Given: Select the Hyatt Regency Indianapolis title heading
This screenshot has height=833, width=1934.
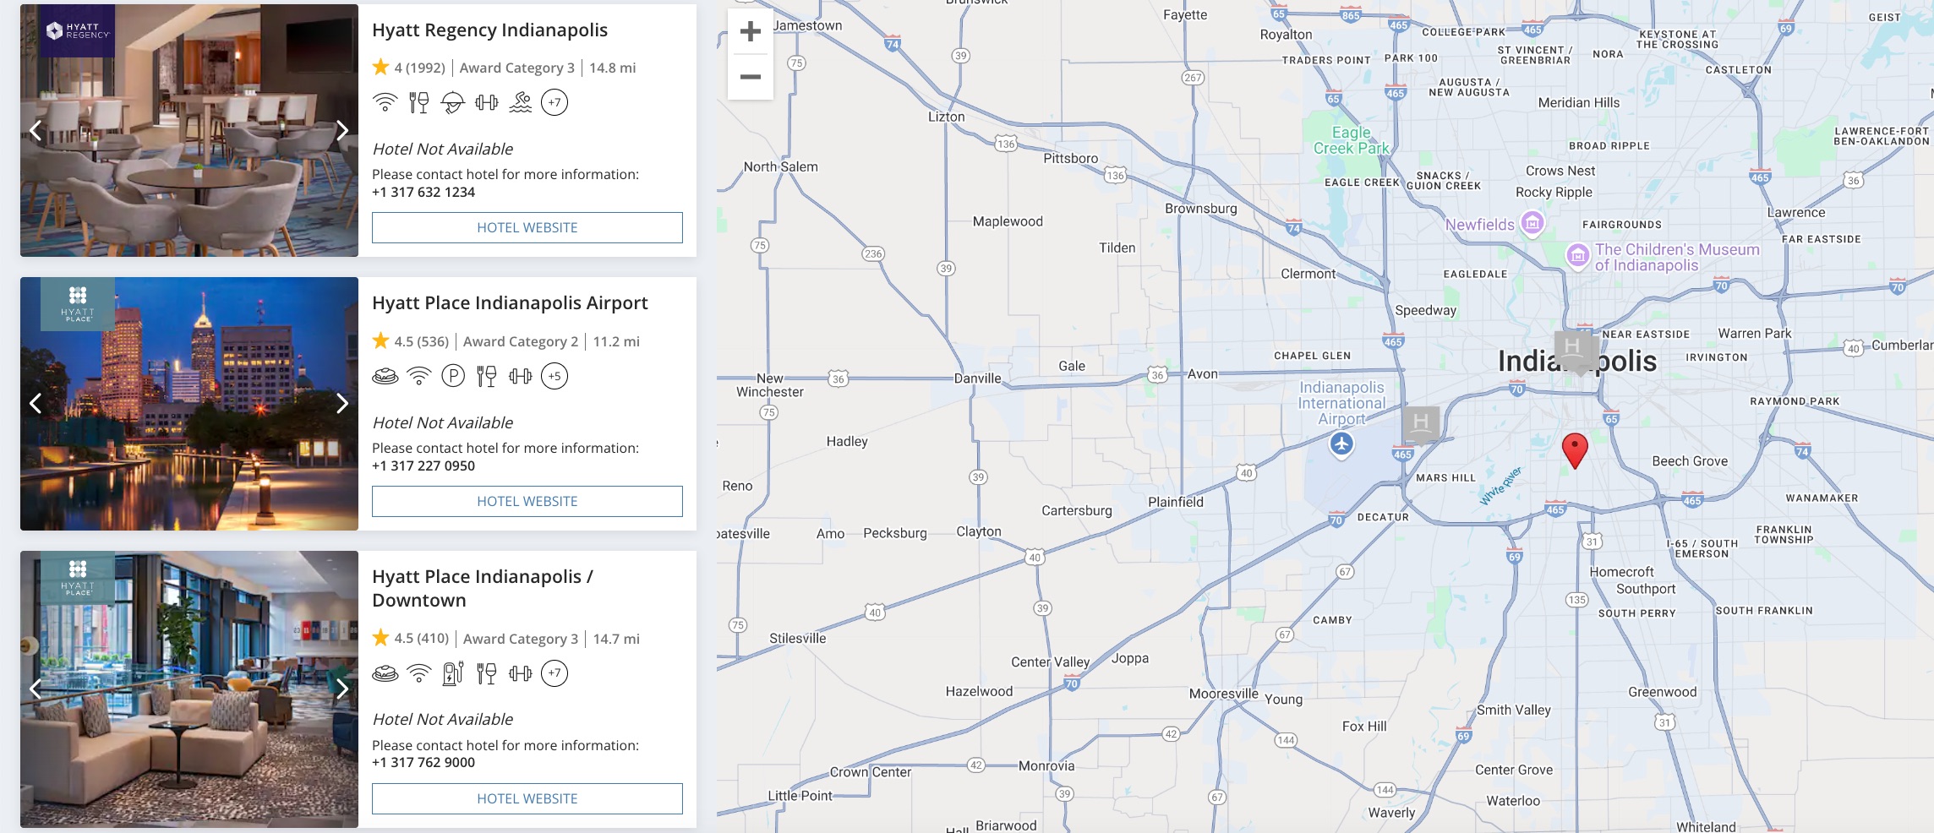Looking at the screenshot, I should click(x=490, y=30).
